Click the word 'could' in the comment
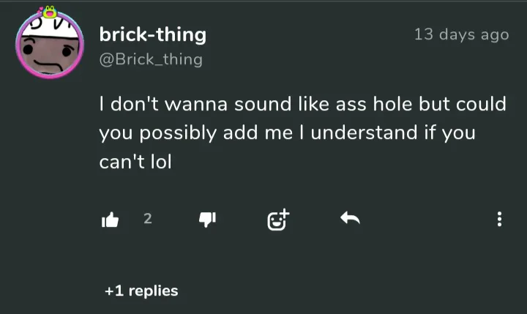This screenshot has height=314, width=527. 481,104
